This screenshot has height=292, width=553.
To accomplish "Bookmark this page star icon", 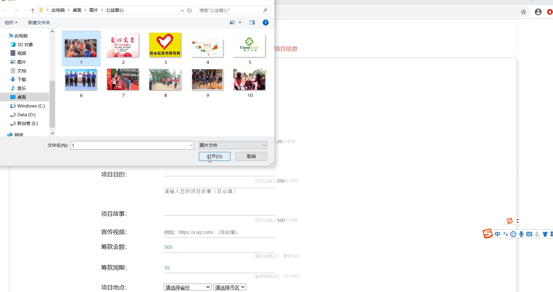I will pyautogui.click(x=523, y=12).
